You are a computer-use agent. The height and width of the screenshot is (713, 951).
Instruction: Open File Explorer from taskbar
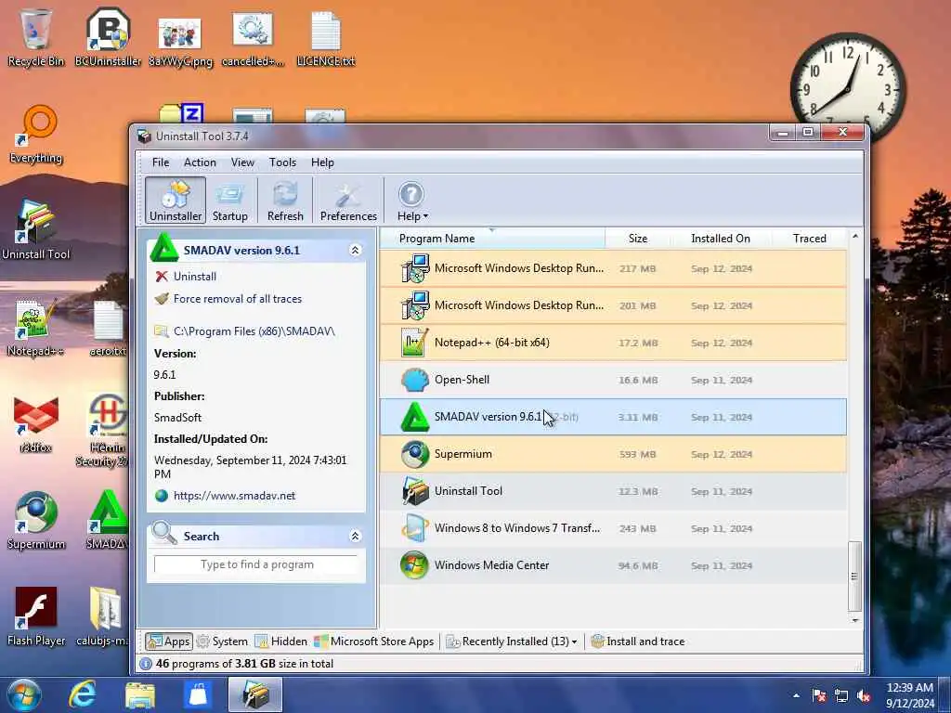(140, 694)
